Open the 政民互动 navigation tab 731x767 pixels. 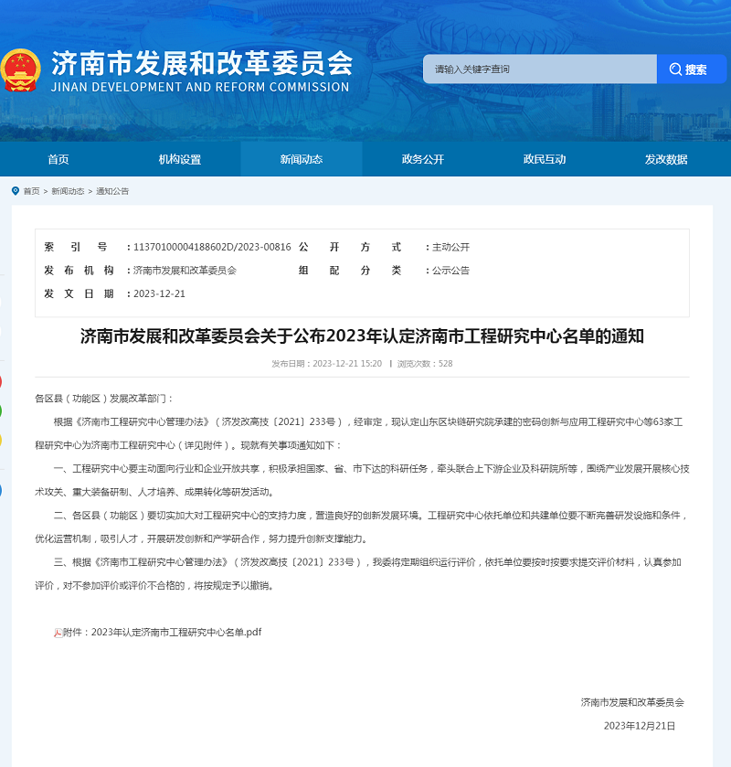click(545, 159)
